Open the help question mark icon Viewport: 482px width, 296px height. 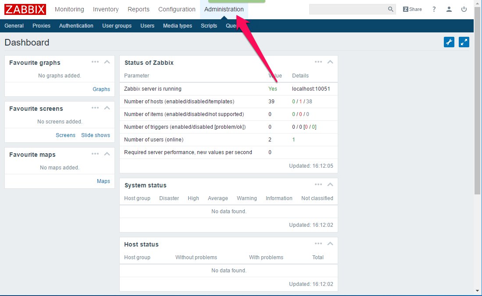[434, 9]
